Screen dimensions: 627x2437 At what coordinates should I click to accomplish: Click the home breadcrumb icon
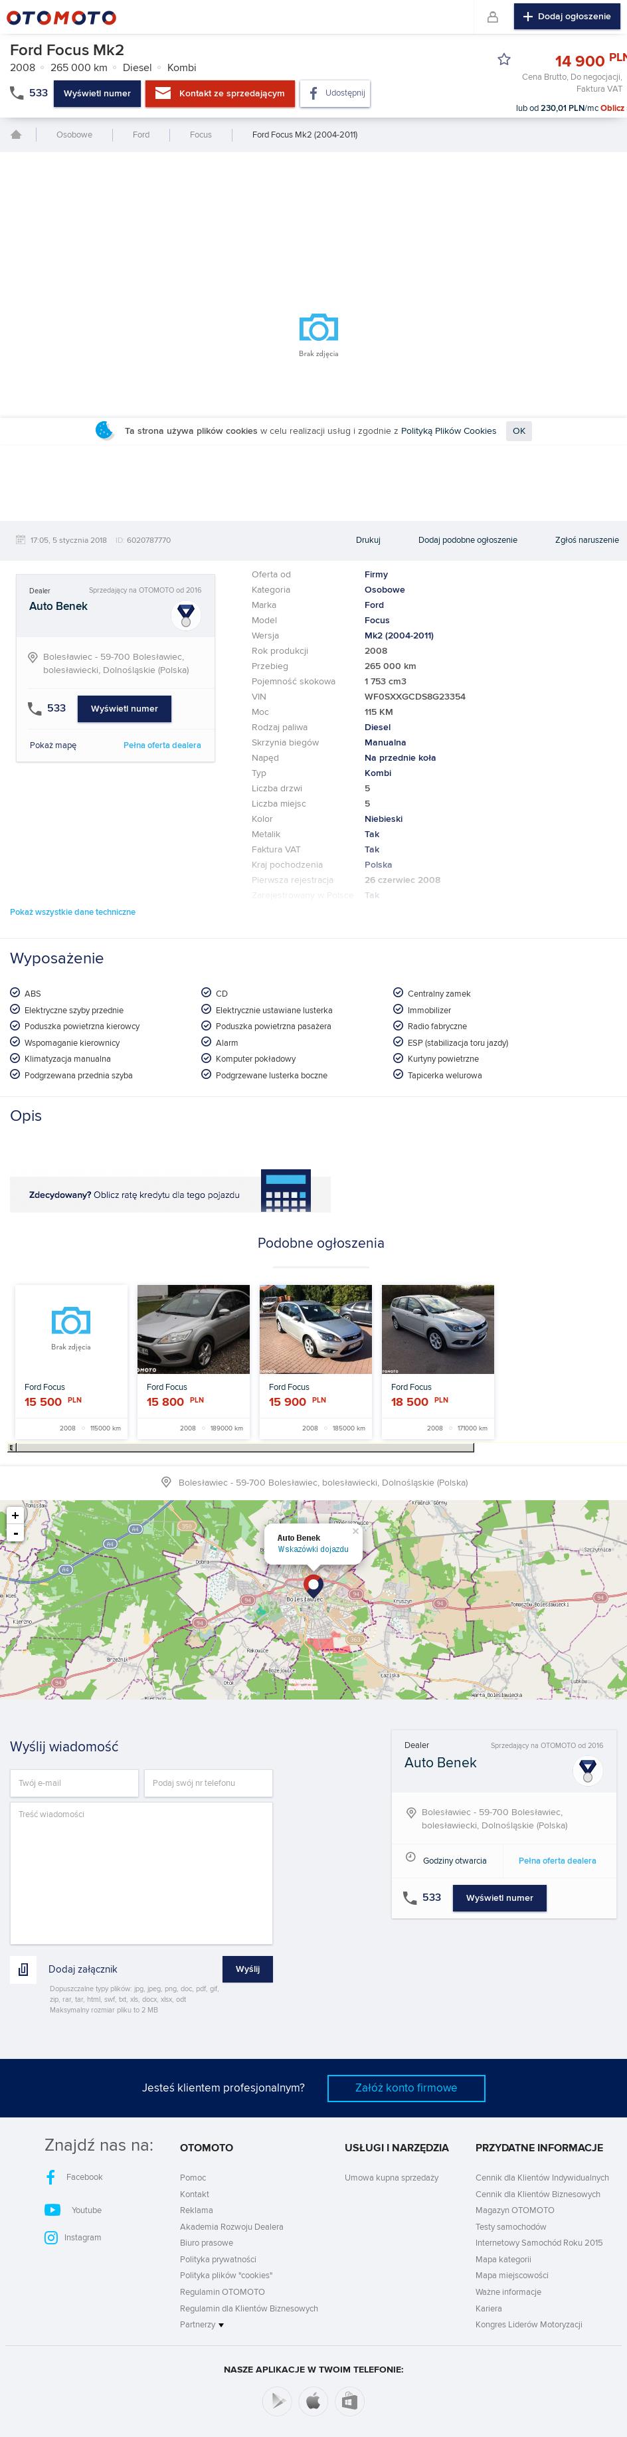(x=16, y=134)
